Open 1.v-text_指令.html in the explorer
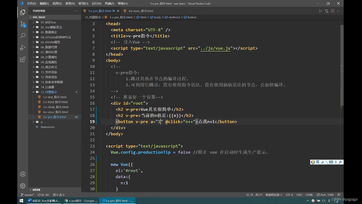 [55, 97]
